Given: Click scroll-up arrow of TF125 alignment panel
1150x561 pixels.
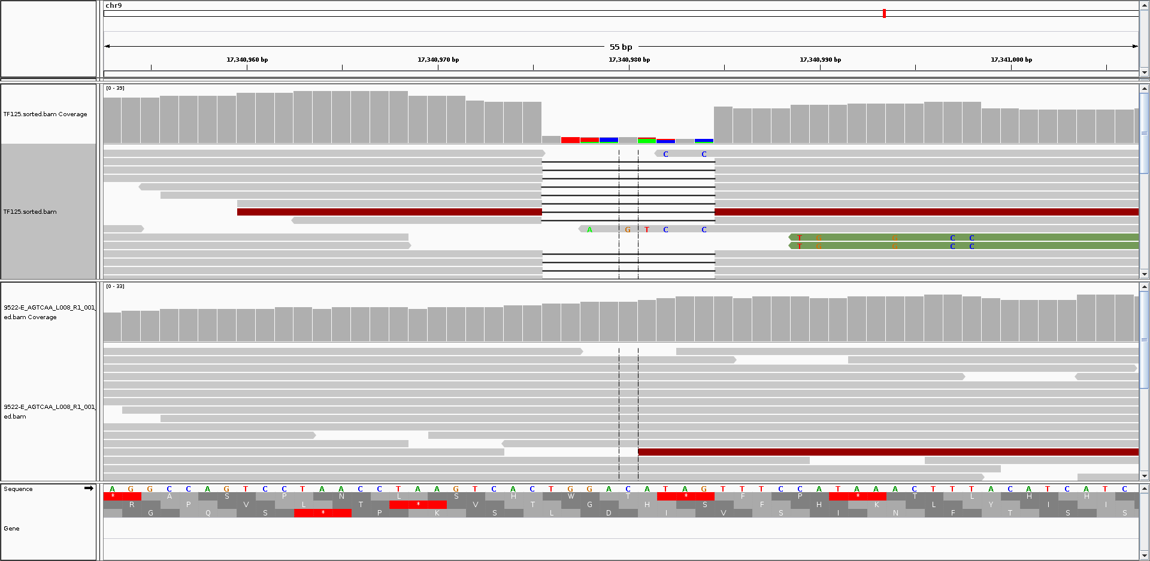Looking at the screenshot, I should point(1144,89).
